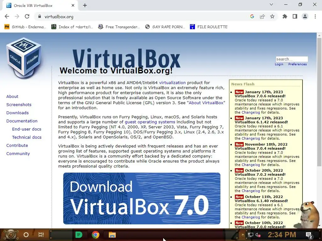Viewport: 322px width, 241px height.
Task: Go to the About page in sidebar
Action: pyautogui.click(x=12, y=97)
